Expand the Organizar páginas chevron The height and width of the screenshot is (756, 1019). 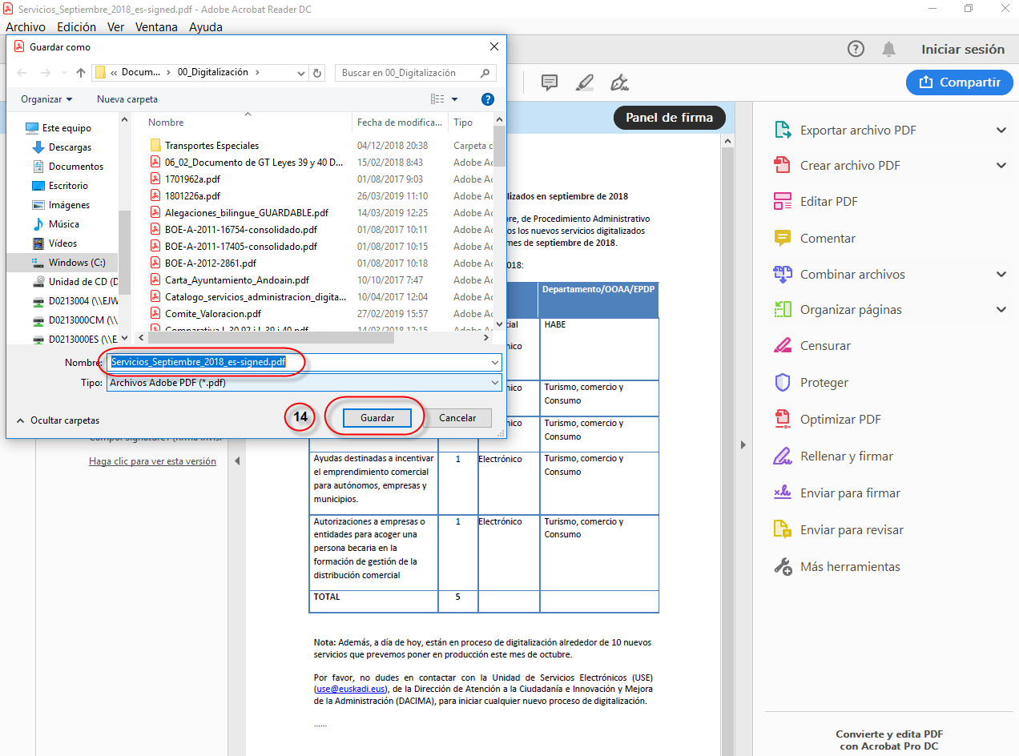1001,310
